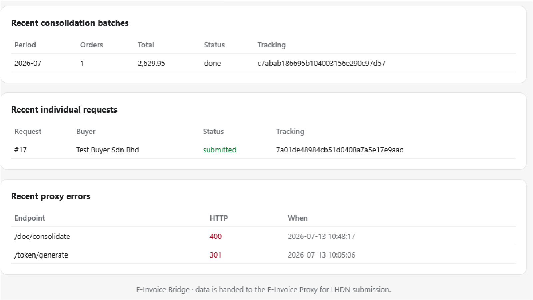Select consolidation tracking ID c7abab186695b104003156e290c97d57
The image size is (533, 300).
pos(321,63)
